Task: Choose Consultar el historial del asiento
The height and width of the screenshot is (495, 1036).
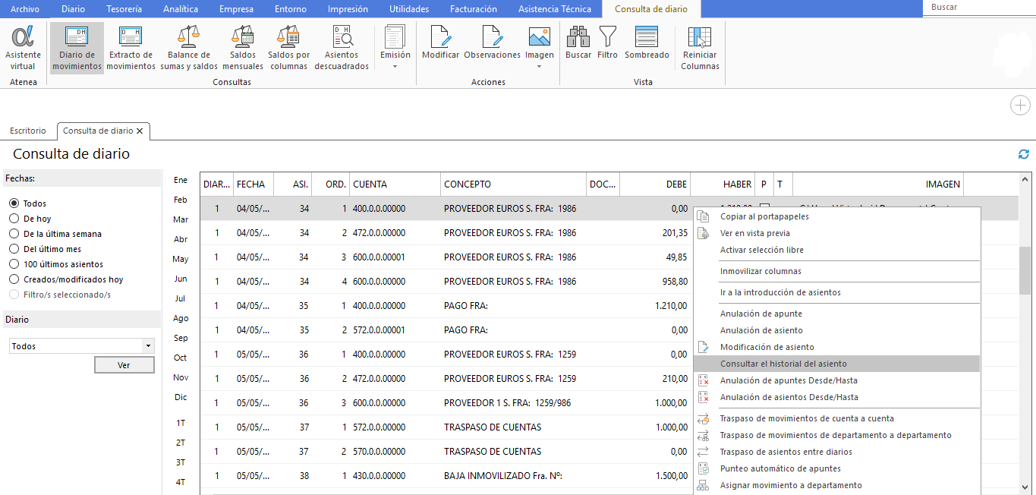Action: [x=836, y=364]
